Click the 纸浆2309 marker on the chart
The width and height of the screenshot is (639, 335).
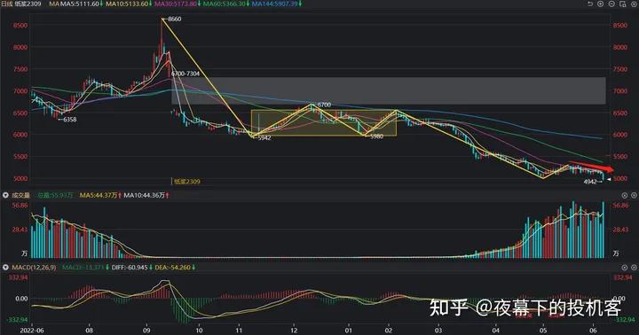point(187,182)
